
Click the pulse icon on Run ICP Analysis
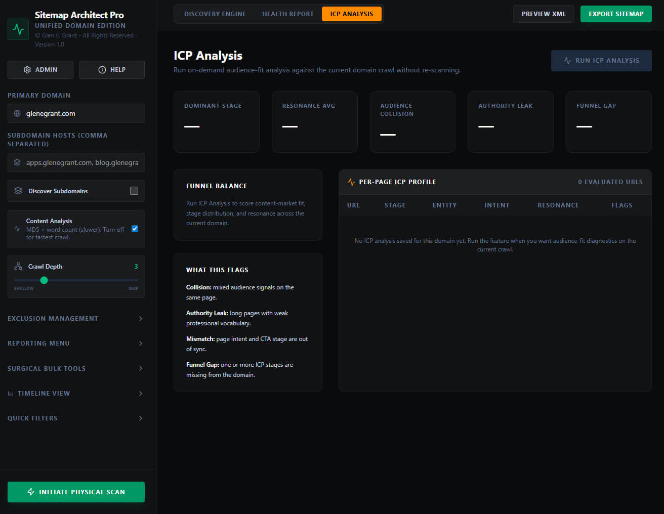coord(567,61)
